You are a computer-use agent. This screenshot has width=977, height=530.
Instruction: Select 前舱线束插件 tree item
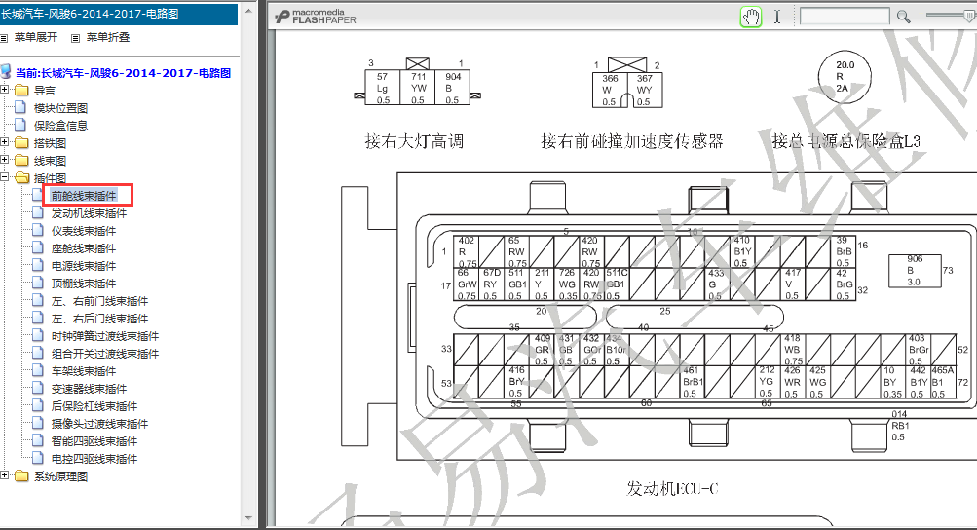coord(84,196)
